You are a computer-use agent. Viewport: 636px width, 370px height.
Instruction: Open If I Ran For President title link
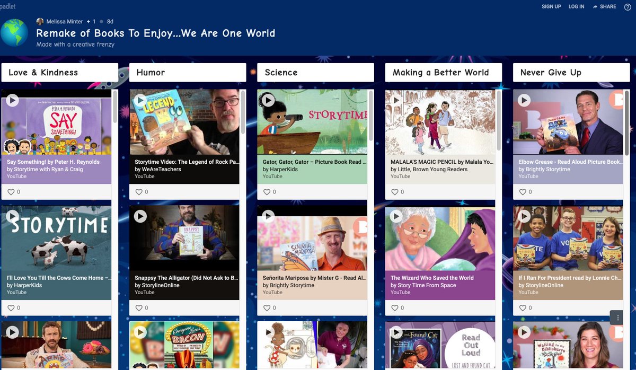(570, 278)
